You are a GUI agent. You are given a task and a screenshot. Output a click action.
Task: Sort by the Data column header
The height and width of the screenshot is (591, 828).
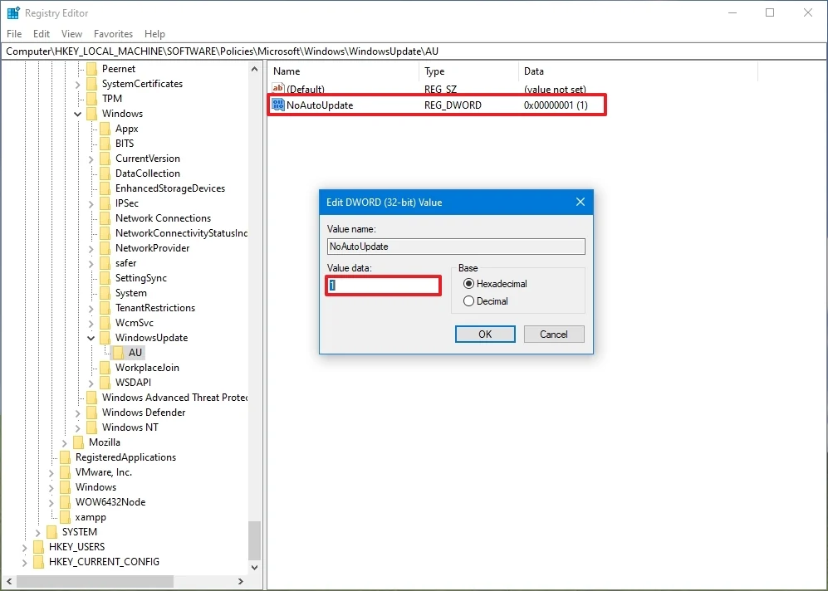638,71
